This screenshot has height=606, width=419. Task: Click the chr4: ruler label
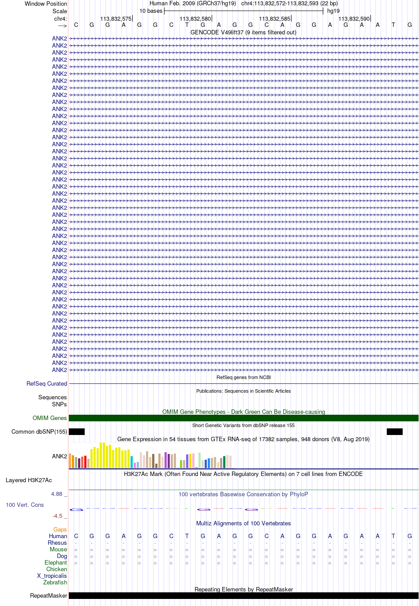point(60,19)
